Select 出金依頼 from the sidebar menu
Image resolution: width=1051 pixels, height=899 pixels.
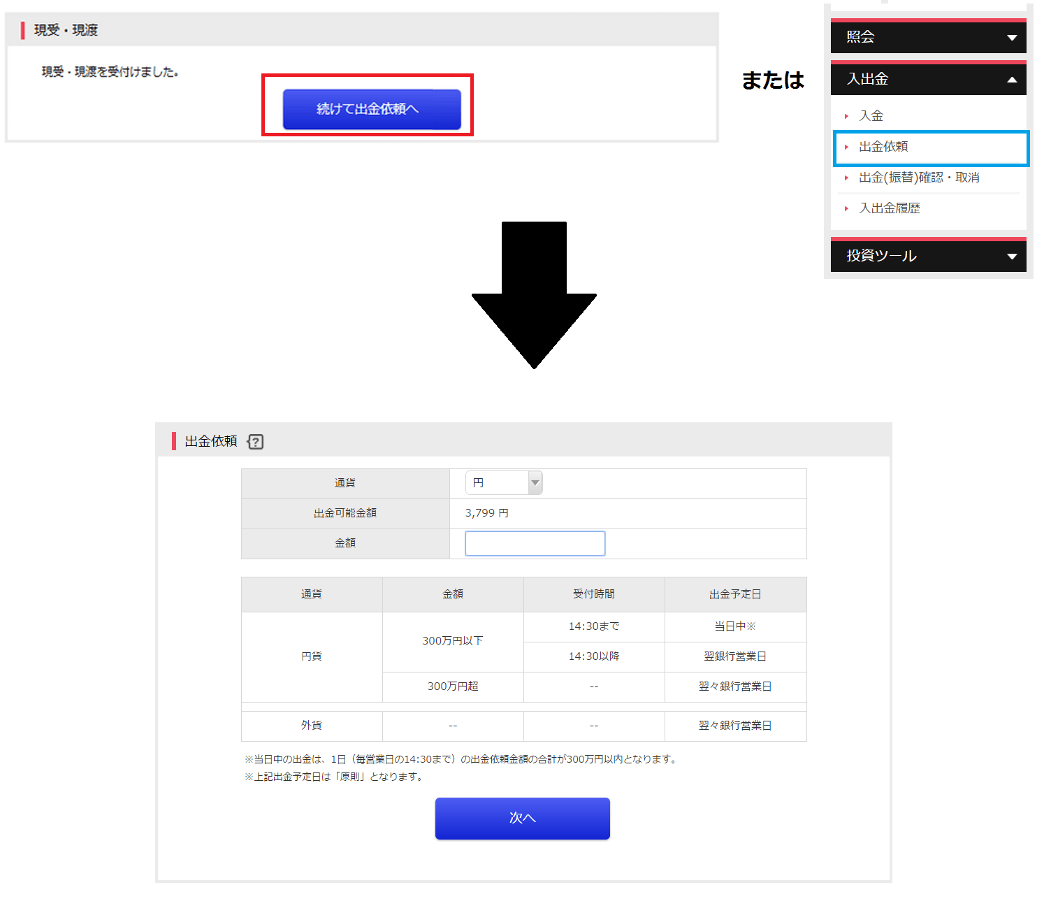point(883,147)
